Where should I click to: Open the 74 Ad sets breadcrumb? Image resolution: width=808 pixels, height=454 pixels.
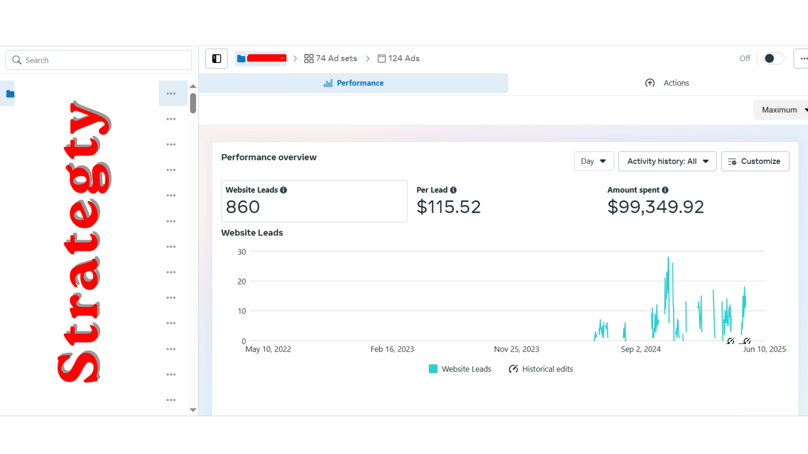(x=331, y=59)
